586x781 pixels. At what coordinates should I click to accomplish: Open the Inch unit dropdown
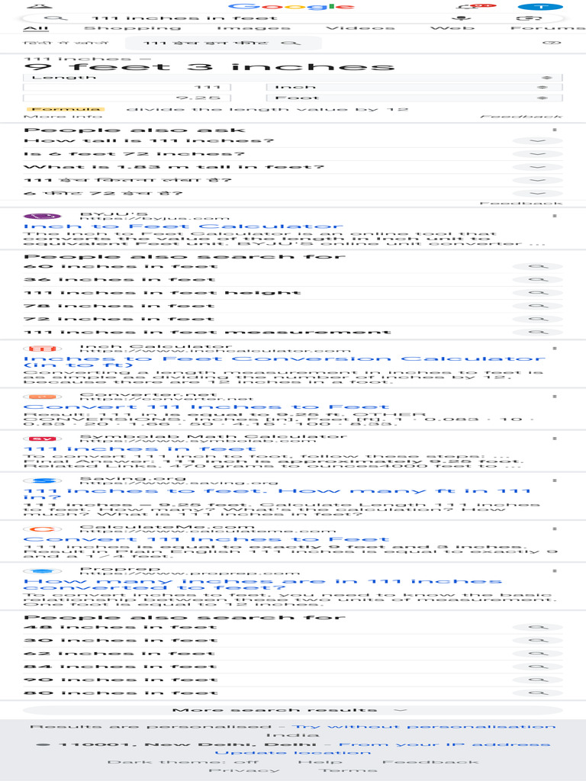click(x=414, y=87)
